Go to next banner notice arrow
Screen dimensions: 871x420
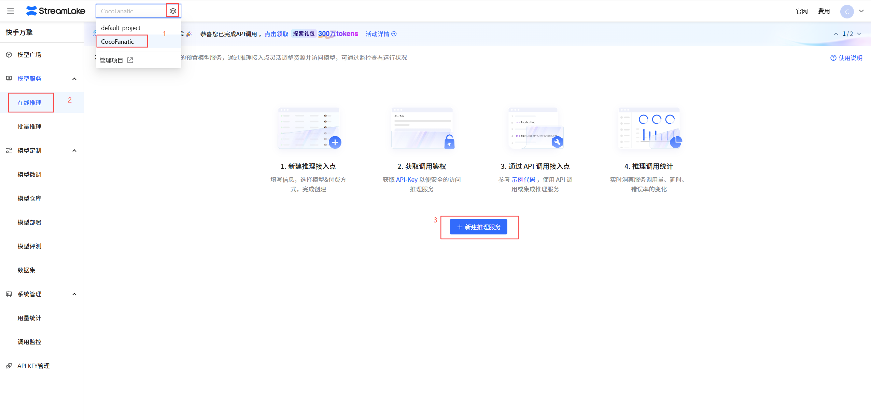859,34
